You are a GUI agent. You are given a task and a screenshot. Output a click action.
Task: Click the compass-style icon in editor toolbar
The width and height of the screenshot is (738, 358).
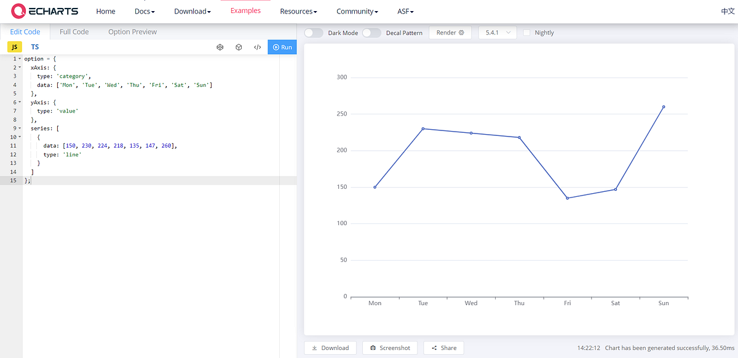220,47
